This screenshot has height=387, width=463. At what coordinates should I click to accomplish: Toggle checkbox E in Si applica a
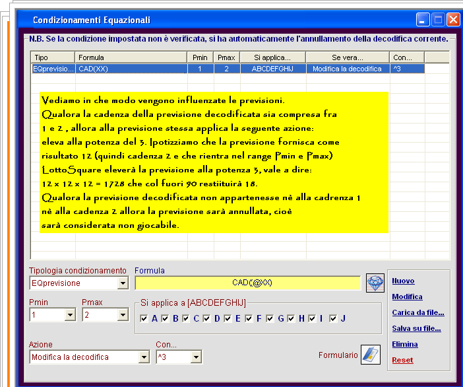tap(228, 318)
